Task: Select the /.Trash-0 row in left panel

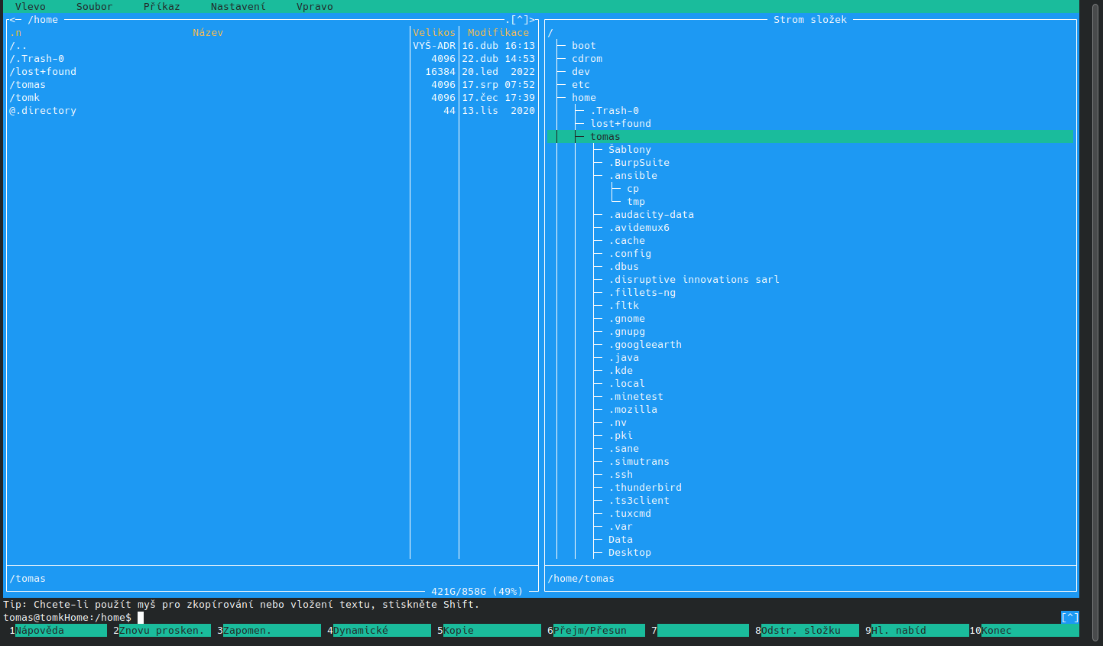Action: click(x=272, y=59)
